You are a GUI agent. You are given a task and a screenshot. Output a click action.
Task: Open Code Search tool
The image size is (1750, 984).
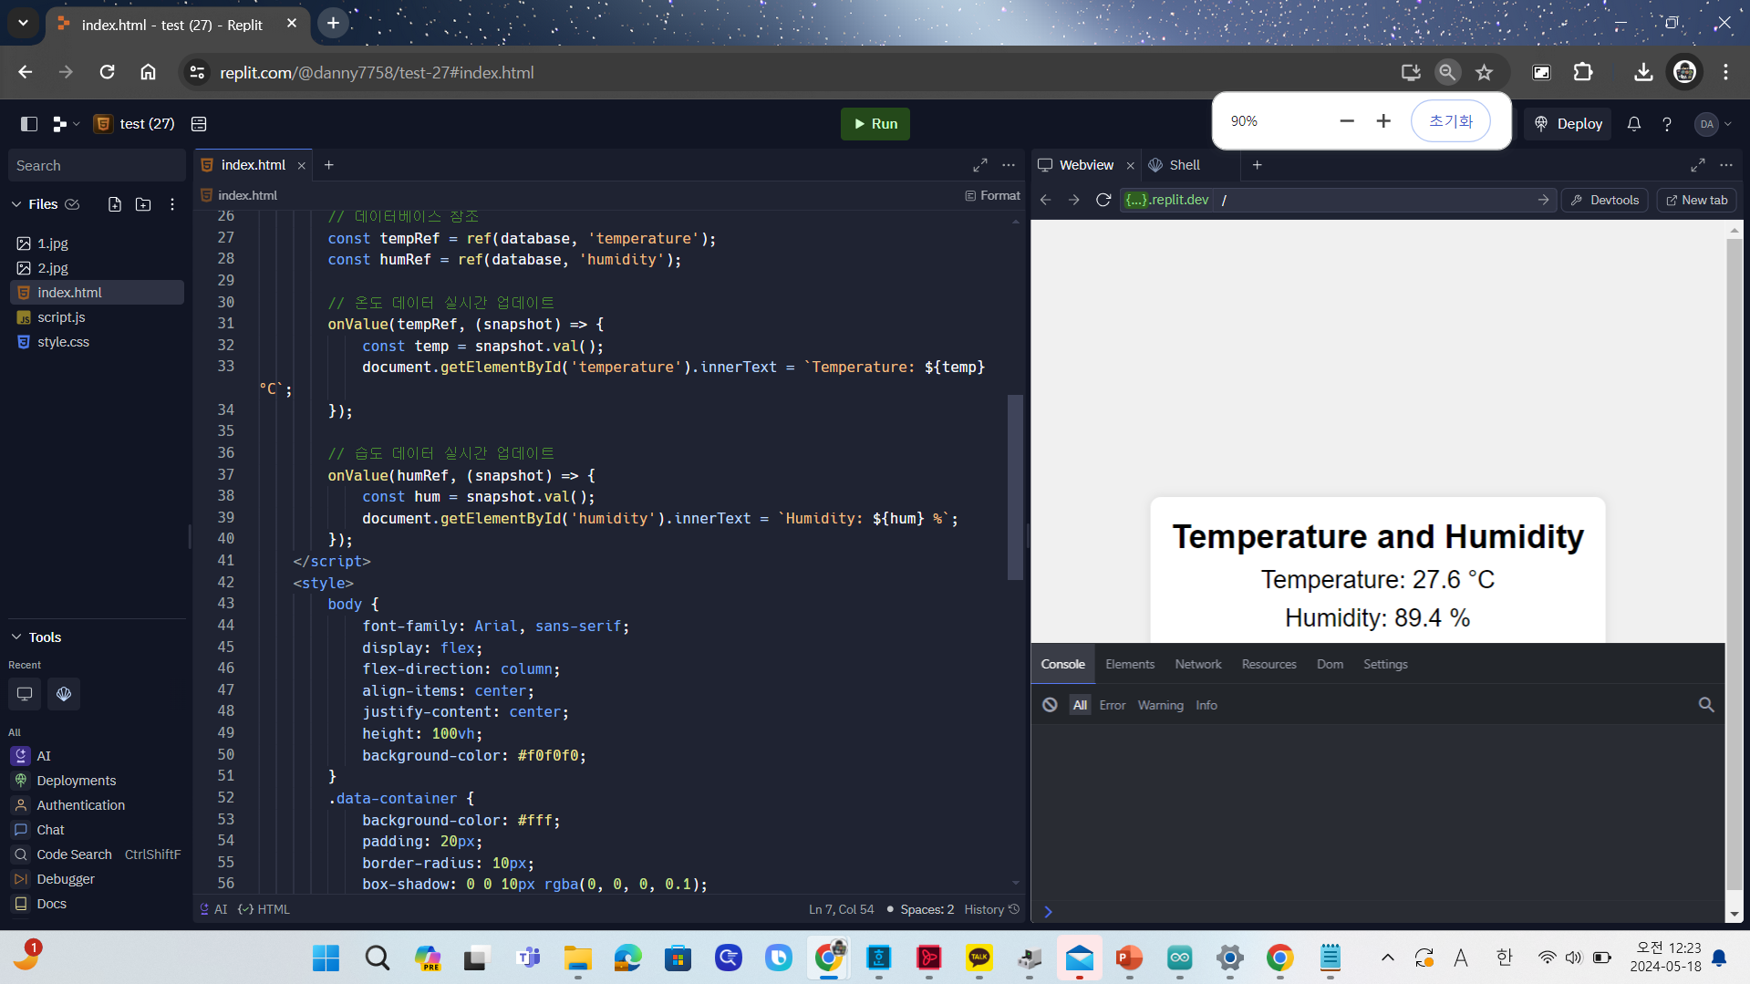tap(97, 855)
